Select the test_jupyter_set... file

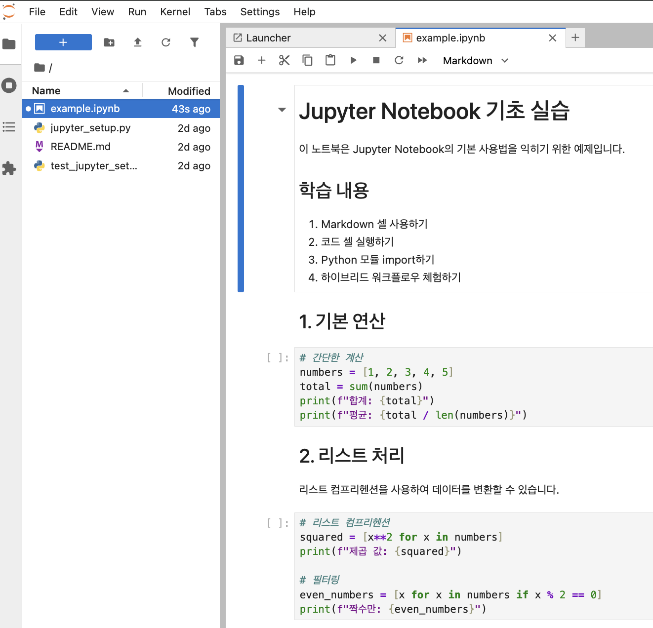121,166
